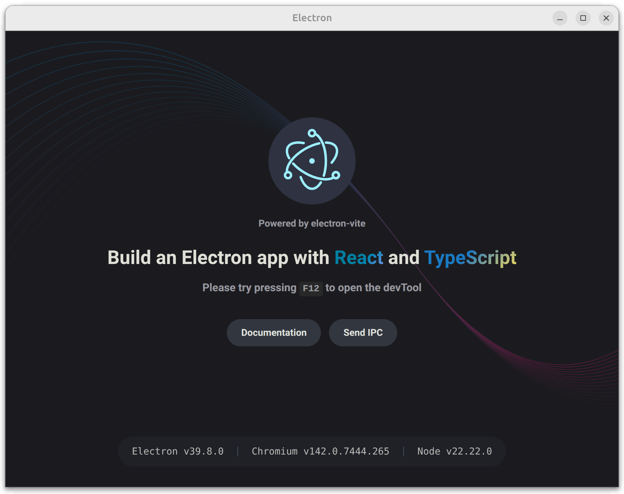Click the Powered by electron-vite label

(312, 223)
